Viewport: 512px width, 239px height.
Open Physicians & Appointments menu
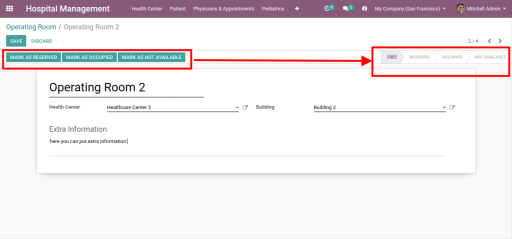223,8
